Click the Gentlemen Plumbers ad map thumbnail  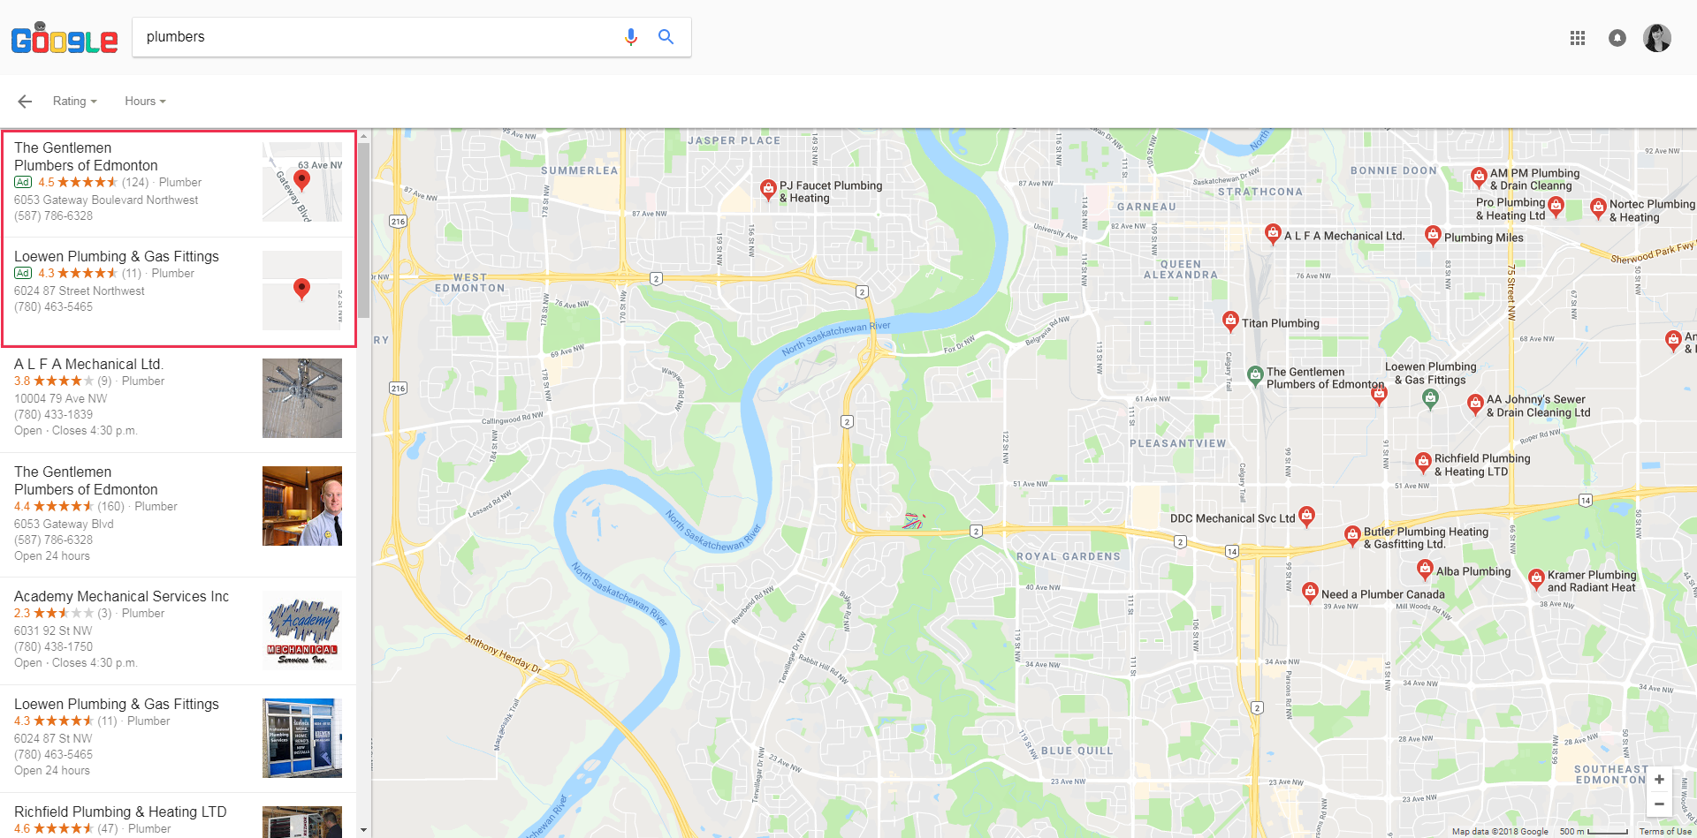[x=302, y=182]
